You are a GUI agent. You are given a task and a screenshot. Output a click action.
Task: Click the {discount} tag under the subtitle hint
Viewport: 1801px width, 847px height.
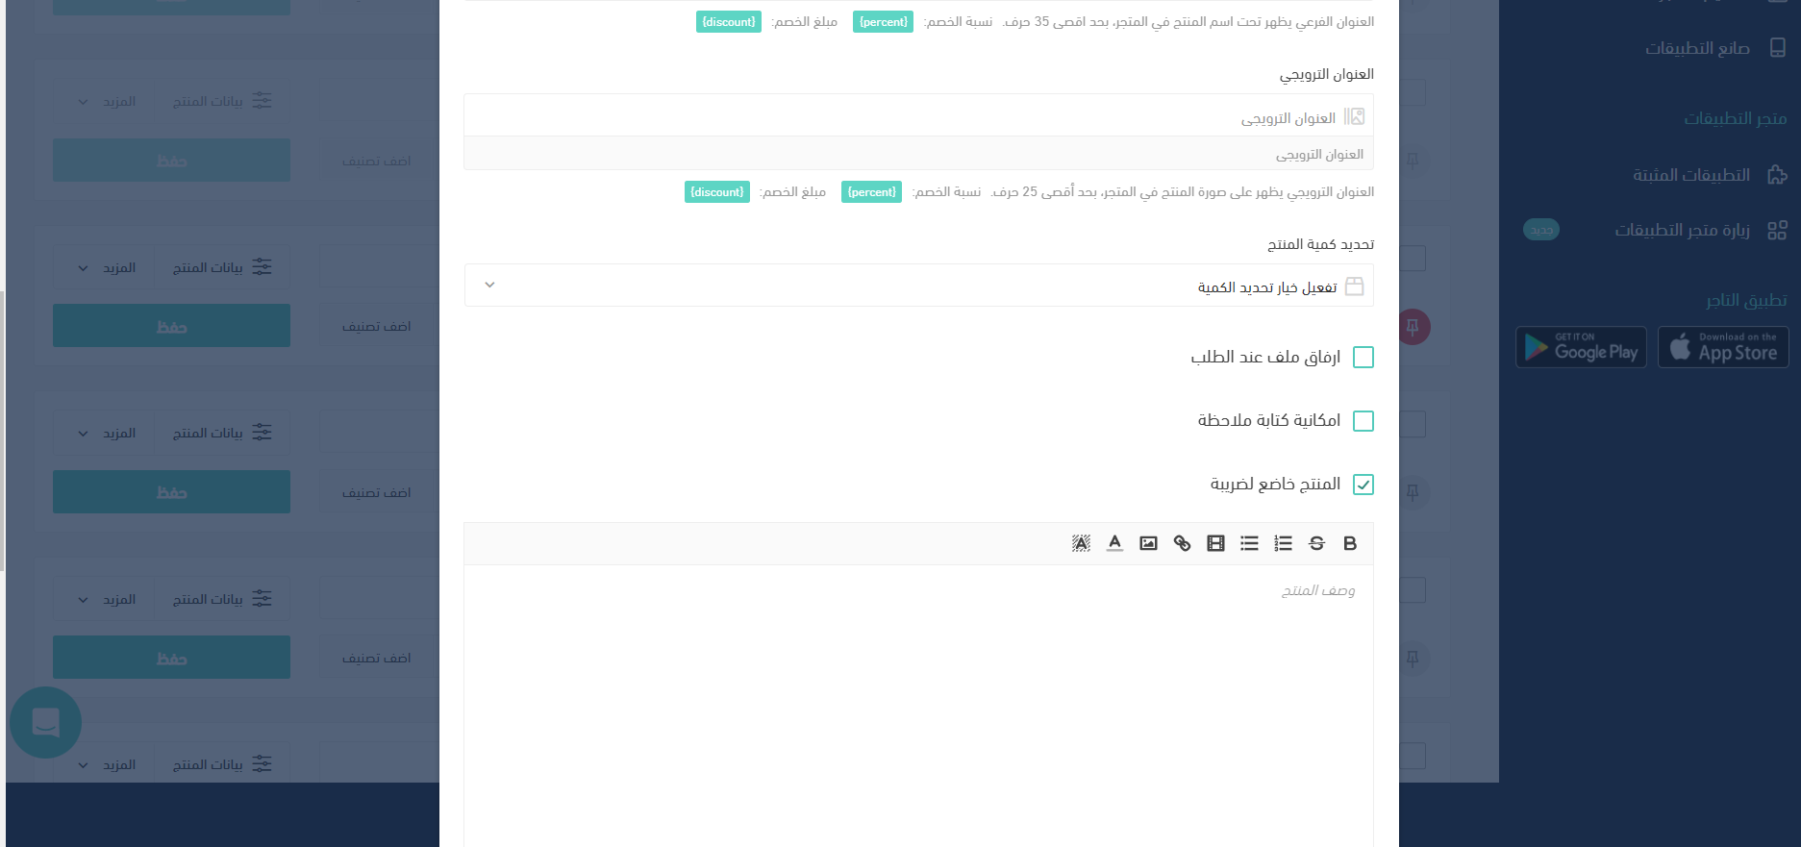pos(729,21)
